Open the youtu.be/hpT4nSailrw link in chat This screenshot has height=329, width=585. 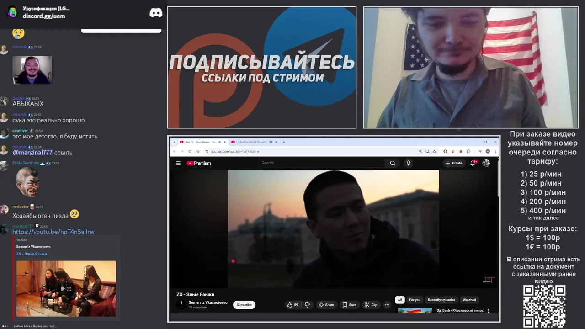[x=53, y=232]
